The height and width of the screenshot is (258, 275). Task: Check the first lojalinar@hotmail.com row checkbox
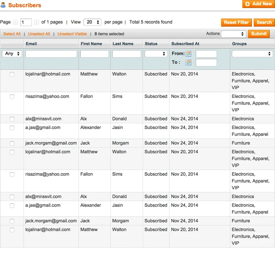click(12, 74)
